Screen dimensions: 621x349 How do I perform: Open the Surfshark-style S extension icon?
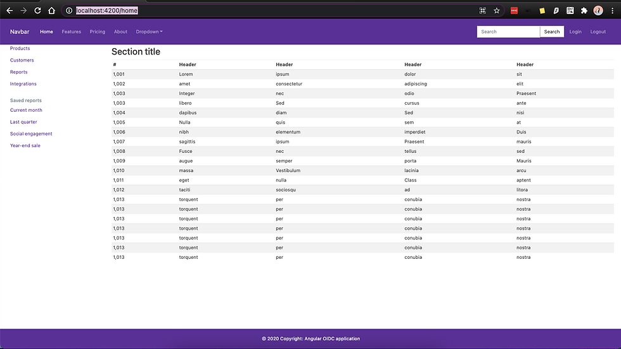[556, 11]
